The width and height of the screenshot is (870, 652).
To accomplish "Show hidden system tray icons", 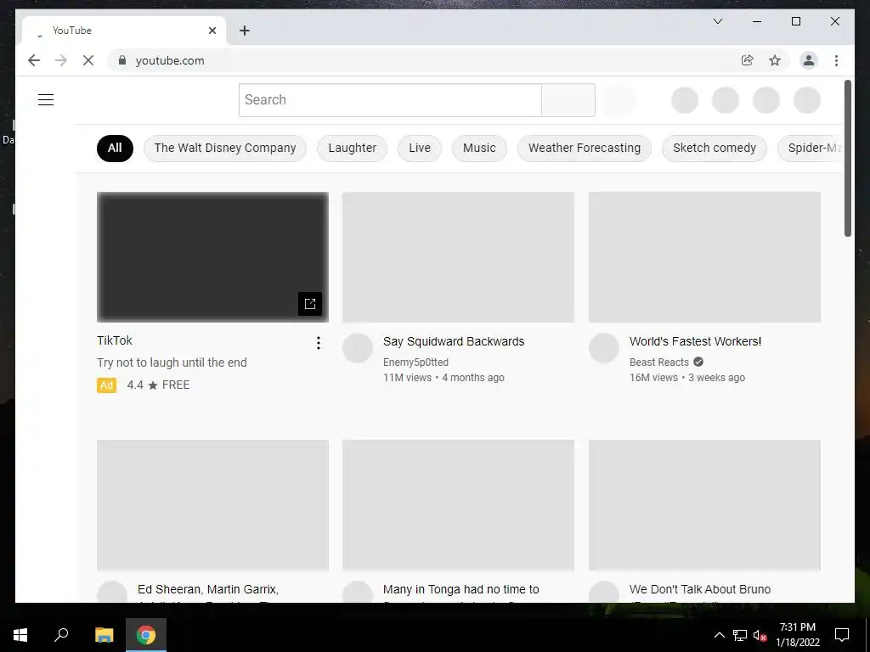I will coord(719,635).
